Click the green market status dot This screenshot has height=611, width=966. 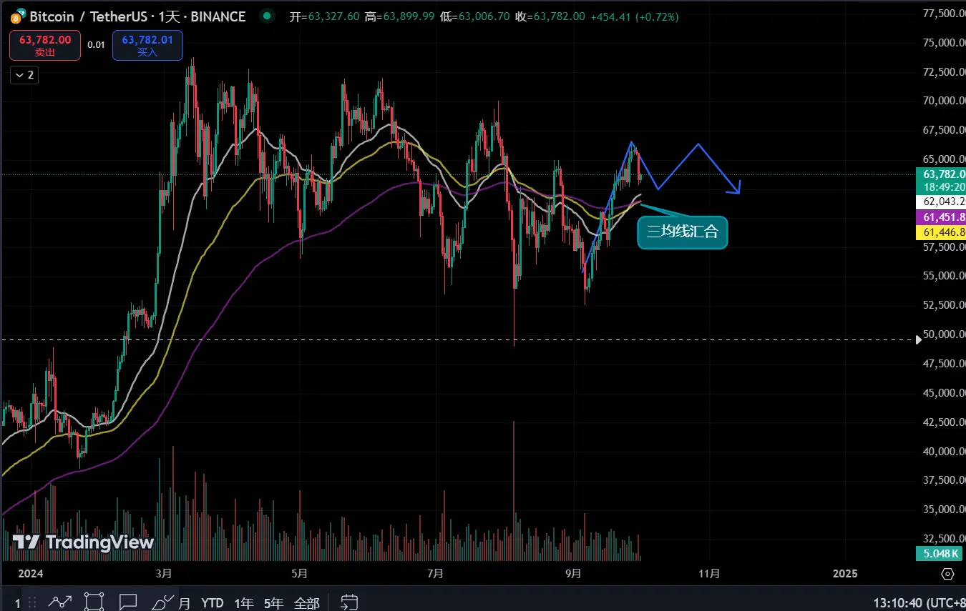pos(267,16)
